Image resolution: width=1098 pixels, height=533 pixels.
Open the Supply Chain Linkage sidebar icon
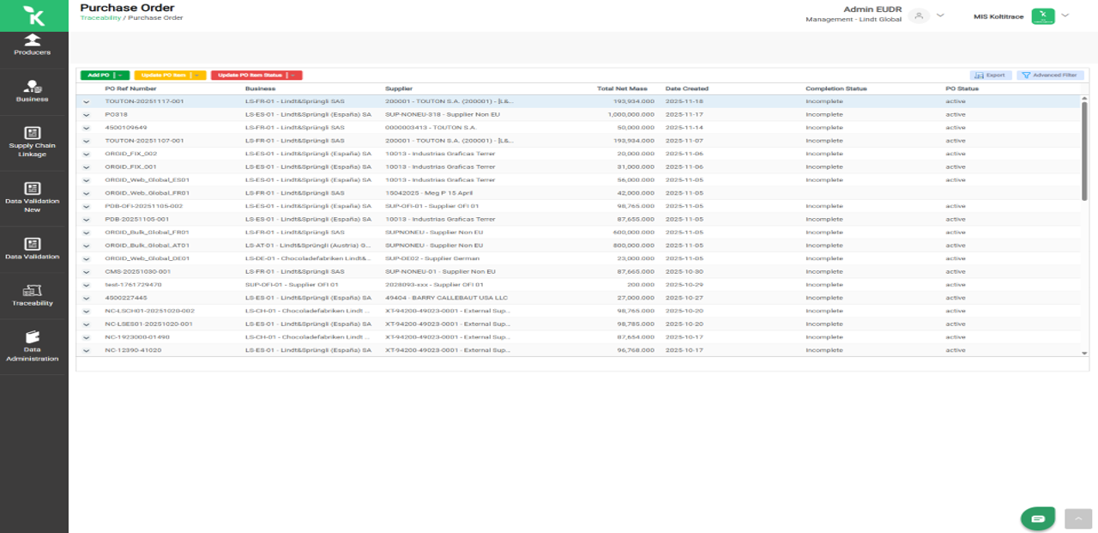click(x=33, y=132)
